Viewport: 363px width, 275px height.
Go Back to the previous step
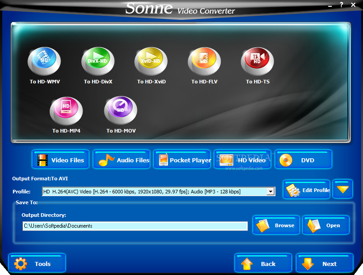263,263
